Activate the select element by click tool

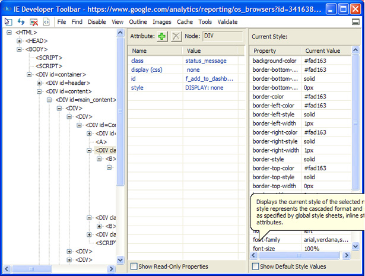[x=8, y=22]
